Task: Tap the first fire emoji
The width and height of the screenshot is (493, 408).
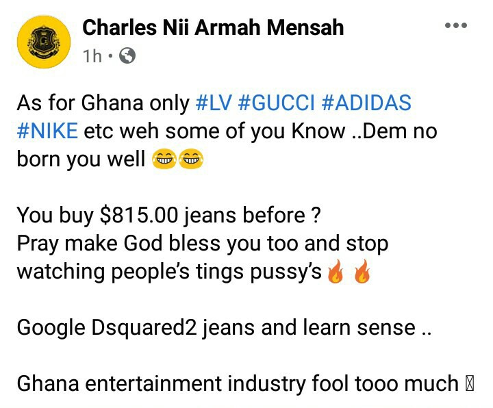Action: pyautogui.click(x=336, y=272)
